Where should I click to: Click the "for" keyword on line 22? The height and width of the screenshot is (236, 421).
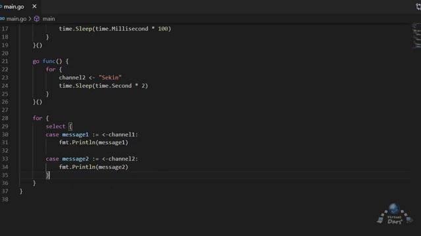coord(51,69)
